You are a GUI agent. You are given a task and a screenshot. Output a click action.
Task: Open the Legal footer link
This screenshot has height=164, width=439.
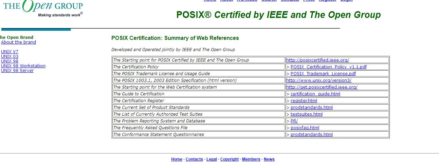pos(212,159)
